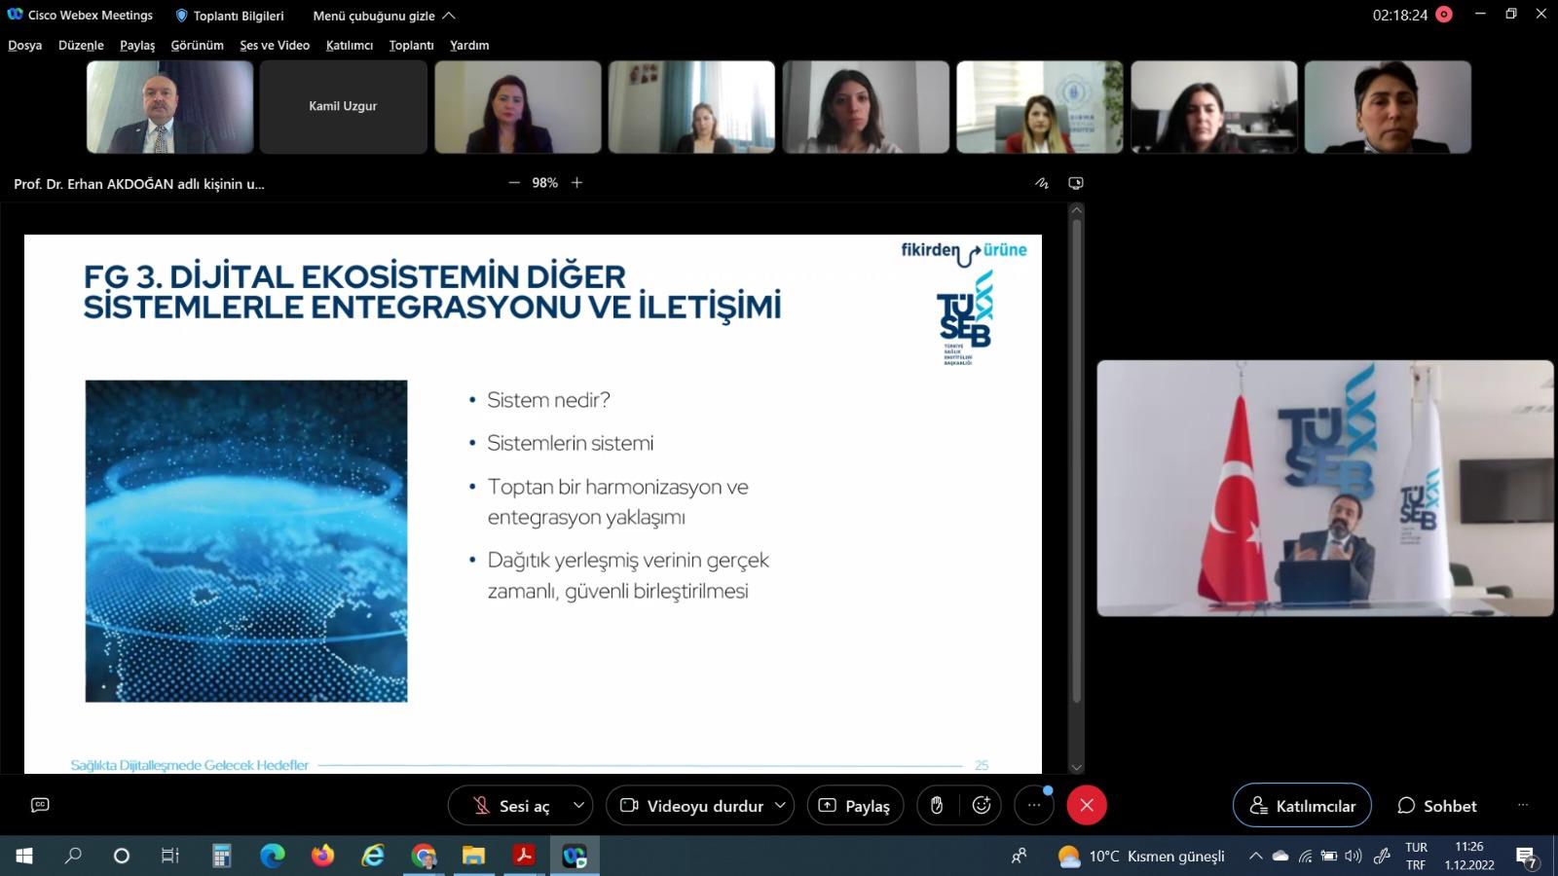Click the pop-out shared content icon

click(1076, 183)
